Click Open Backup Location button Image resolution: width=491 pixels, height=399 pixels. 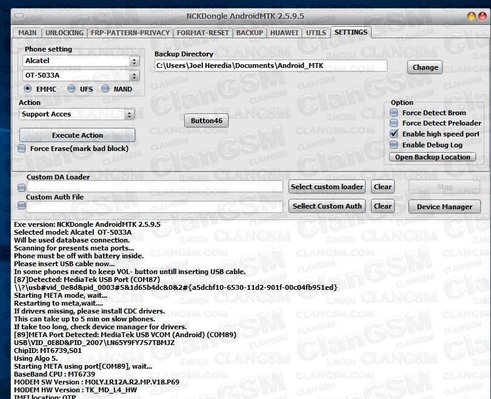pos(432,157)
